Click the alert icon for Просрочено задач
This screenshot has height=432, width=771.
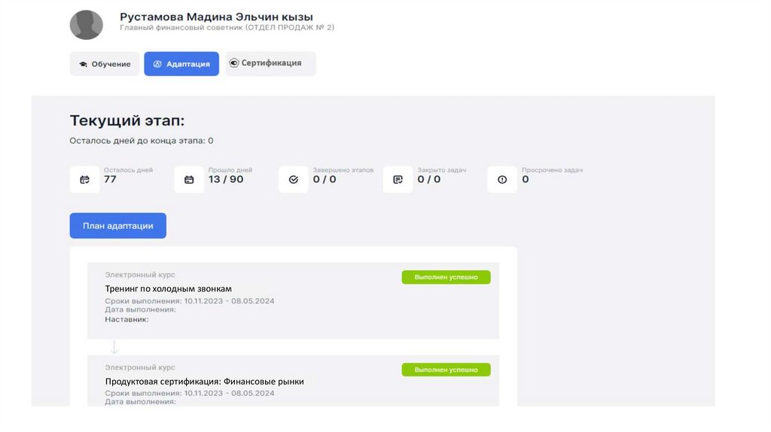point(502,180)
